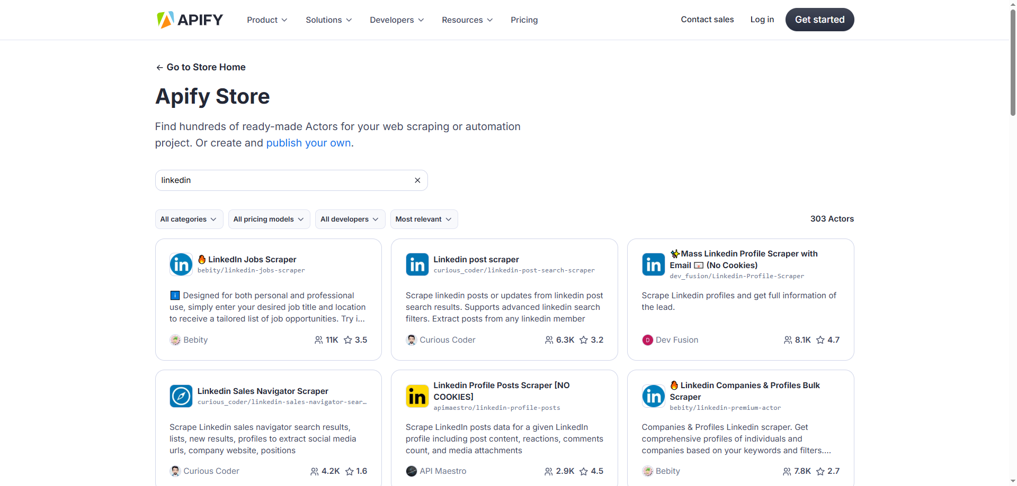This screenshot has height=486, width=1017.
Task: Click star icon beside 4.7
Action: pyautogui.click(x=820, y=340)
